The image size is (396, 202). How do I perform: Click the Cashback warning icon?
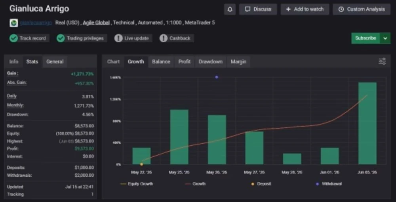coord(164,38)
